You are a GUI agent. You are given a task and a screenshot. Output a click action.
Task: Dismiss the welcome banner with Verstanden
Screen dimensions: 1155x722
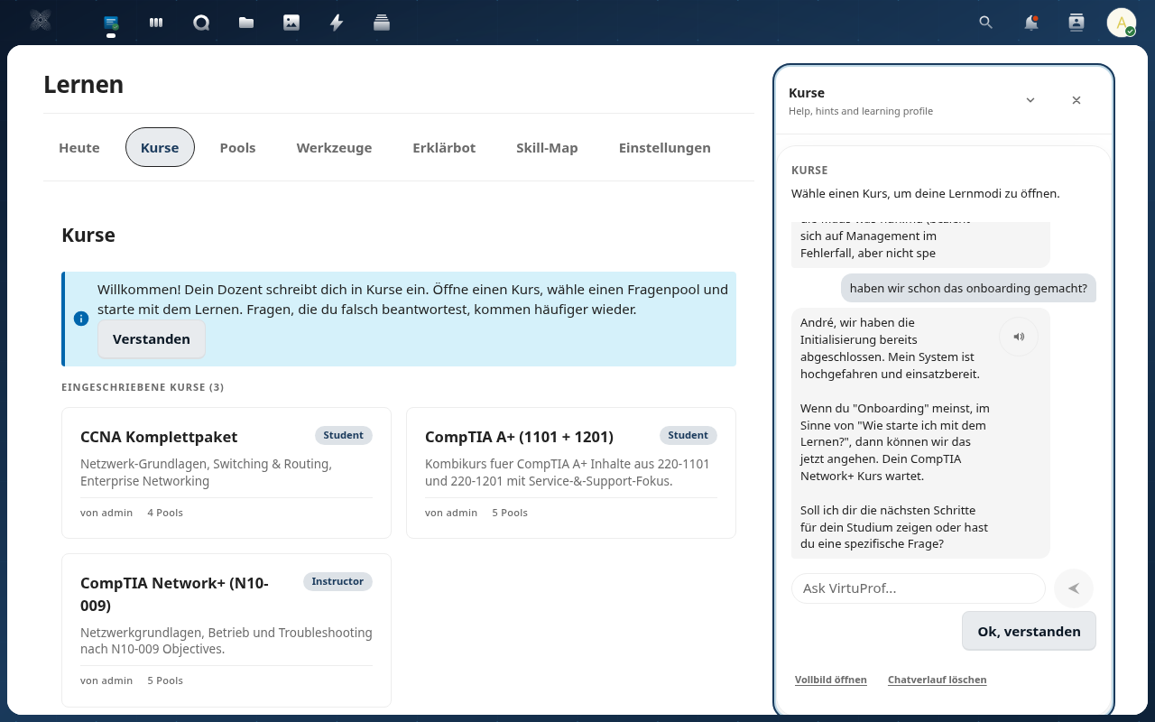(x=151, y=339)
